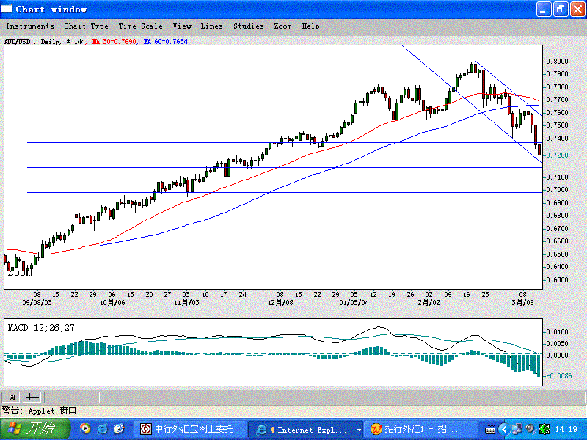Click the MACD 12;26;27 study label
The width and height of the screenshot is (587, 440).
pyautogui.click(x=41, y=328)
